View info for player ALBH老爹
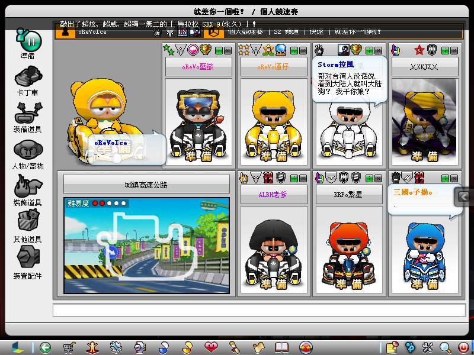The image size is (474, 355). click(x=294, y=179)
